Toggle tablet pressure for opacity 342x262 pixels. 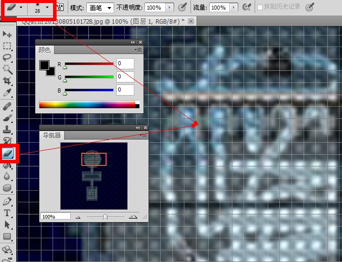(182, 7)
